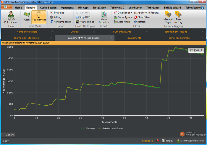The width and height of the screenshot is (207, 145).
Task: Select the Cash game mode icon
Action: click(x=27, y=14)
